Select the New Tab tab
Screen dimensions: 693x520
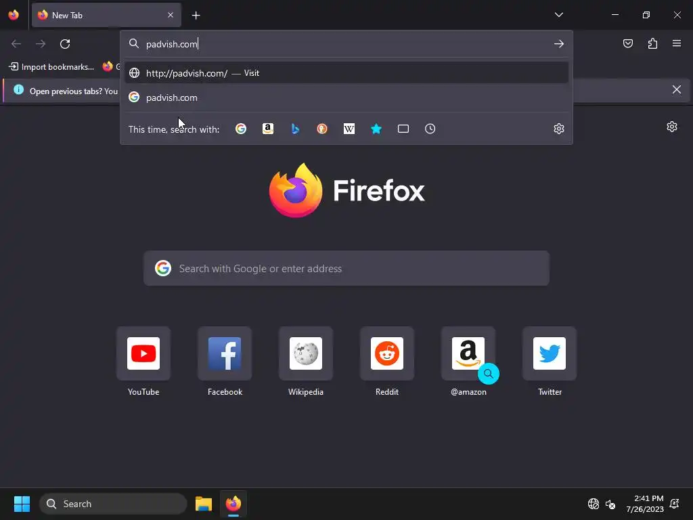click(106, 15)
